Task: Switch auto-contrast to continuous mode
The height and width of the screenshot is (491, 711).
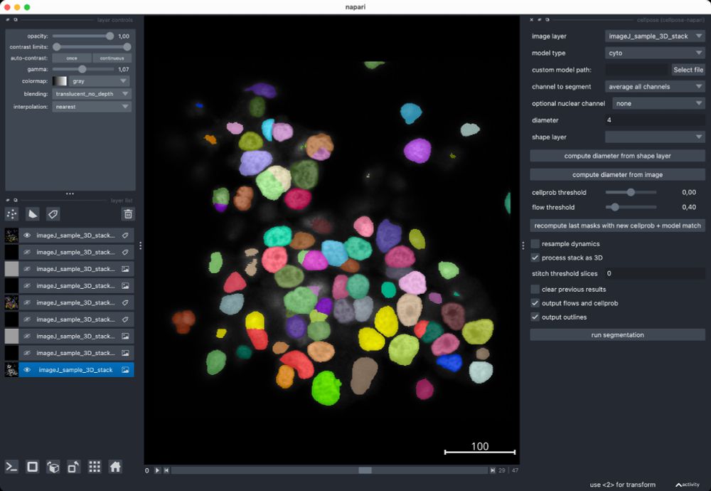Action: click(x=110, y=58)
